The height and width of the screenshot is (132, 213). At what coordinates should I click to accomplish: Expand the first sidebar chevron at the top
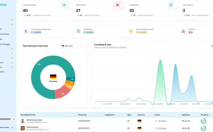point(12,19)
